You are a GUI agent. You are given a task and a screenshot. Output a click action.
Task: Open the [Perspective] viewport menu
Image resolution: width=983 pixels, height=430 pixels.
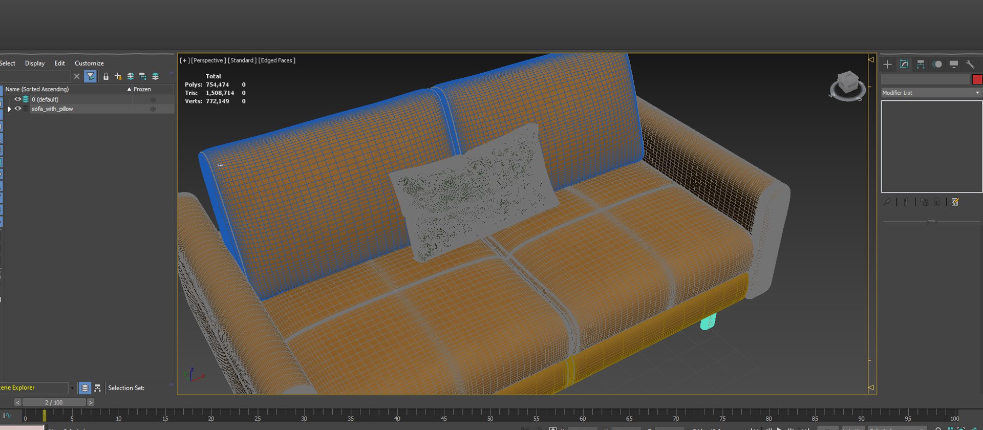208,60
